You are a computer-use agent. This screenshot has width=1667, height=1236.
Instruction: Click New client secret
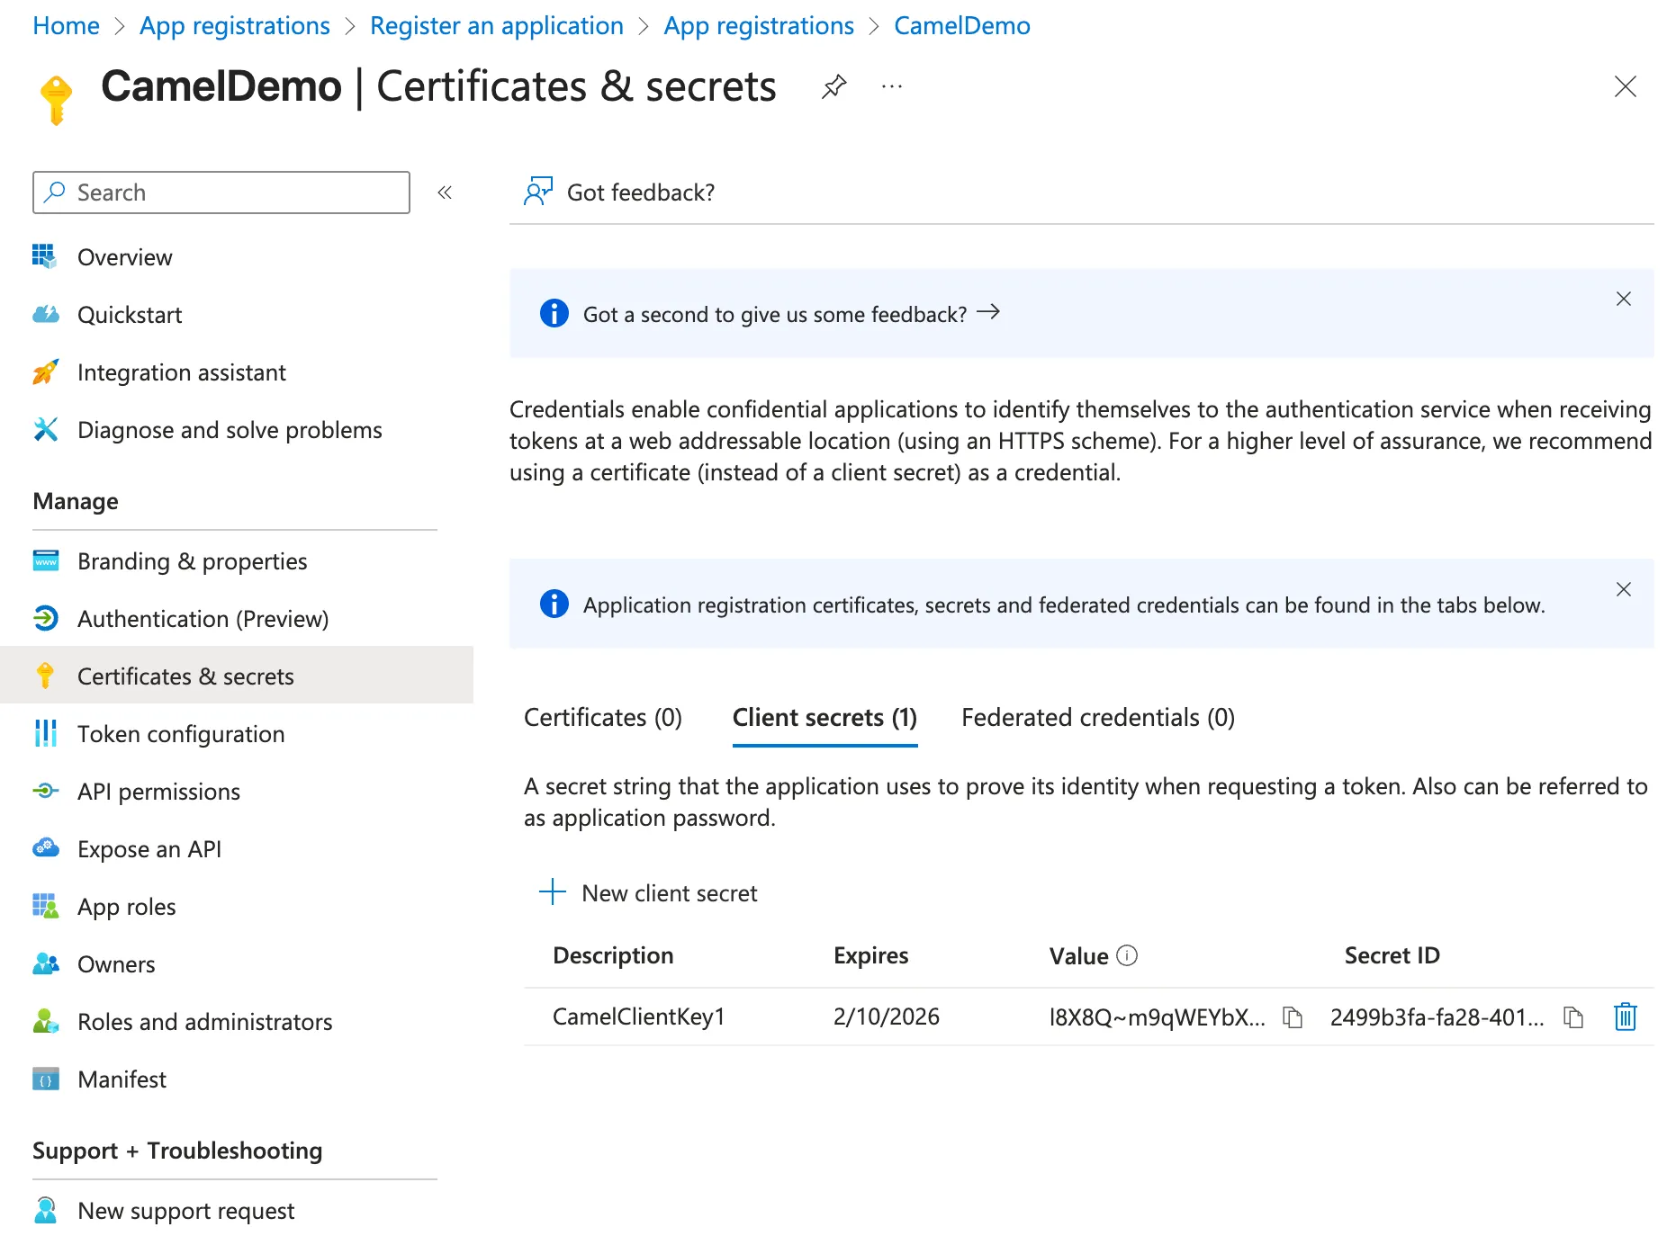pos(648,892)
